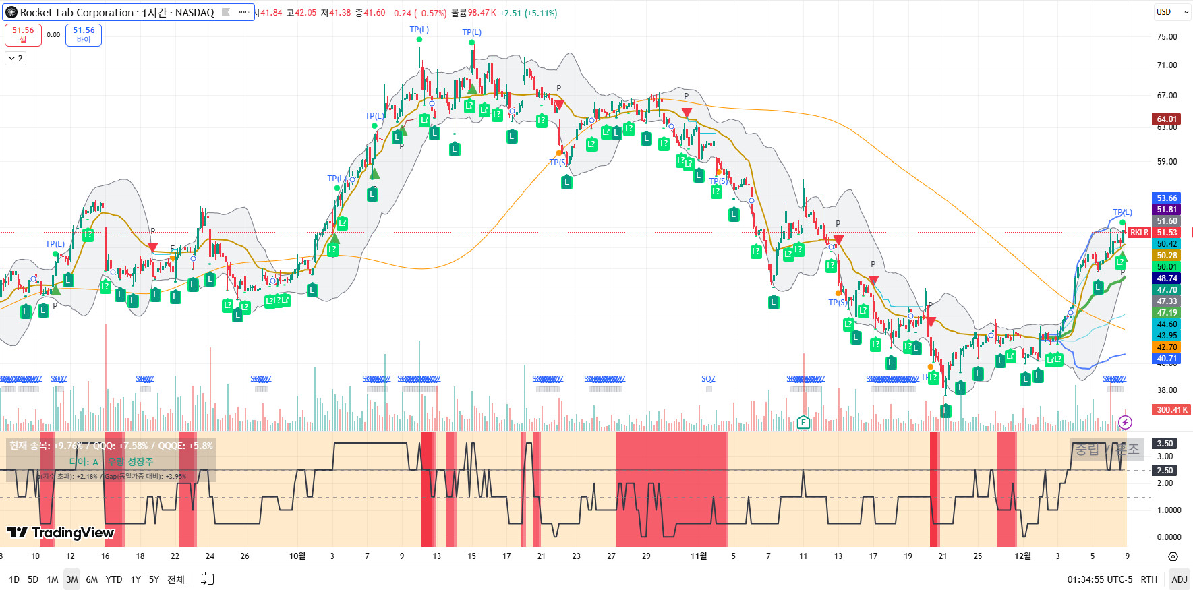The width and height of the screenshot is (1193, 590).
Task: Click the 44.60 price label
Action: [1167, 324]
